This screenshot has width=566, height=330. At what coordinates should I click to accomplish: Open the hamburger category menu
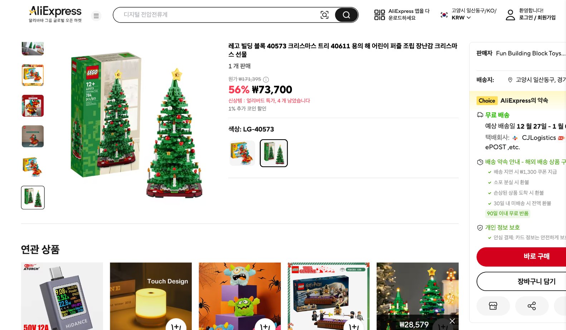[96, 16]
